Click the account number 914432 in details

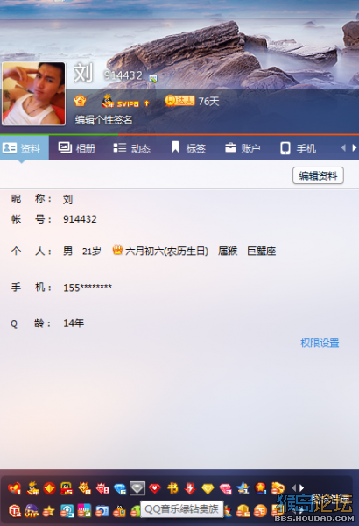(80, 219)
